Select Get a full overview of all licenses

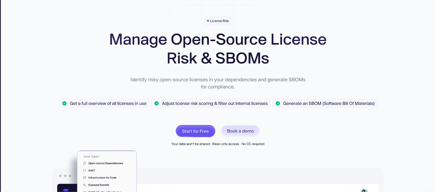(104, 103)
